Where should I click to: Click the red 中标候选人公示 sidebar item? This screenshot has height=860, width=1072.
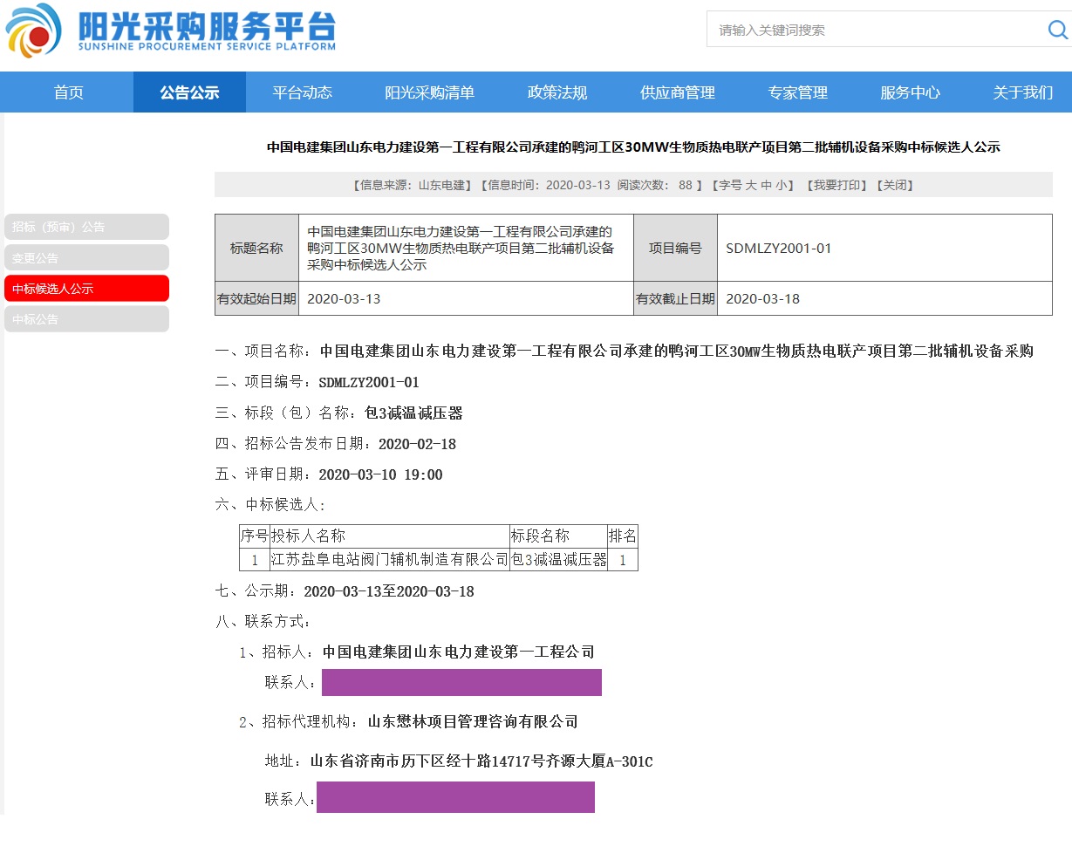(x=86, y=289)
